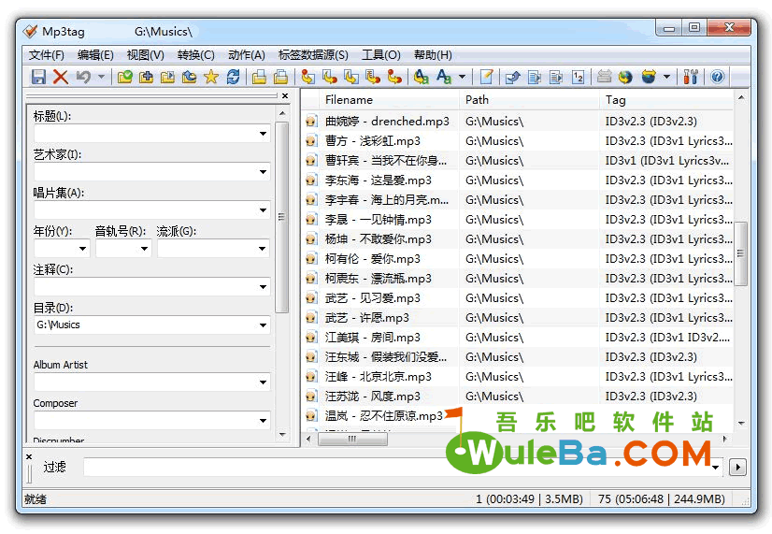Screen dimensions: 772x534
Task: Click the Change directory folder with green check
Action: (x=125, y=77)
